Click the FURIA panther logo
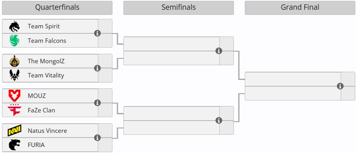Screen dimensions: 356x153 tap(14, 145)
